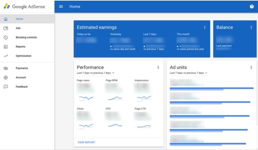Open Balance card three-dot menu
This screenshot has width=258, height=150.
pyautogui.click(x=251, y=27)
